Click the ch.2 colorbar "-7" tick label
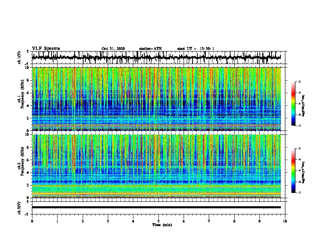 (x=299, y=193)
